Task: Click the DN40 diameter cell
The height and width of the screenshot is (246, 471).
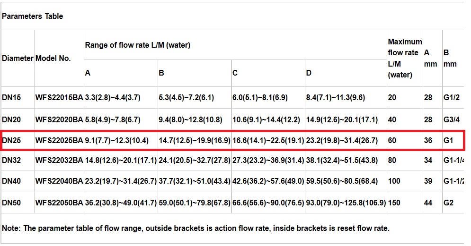Action: click(11, 181)
